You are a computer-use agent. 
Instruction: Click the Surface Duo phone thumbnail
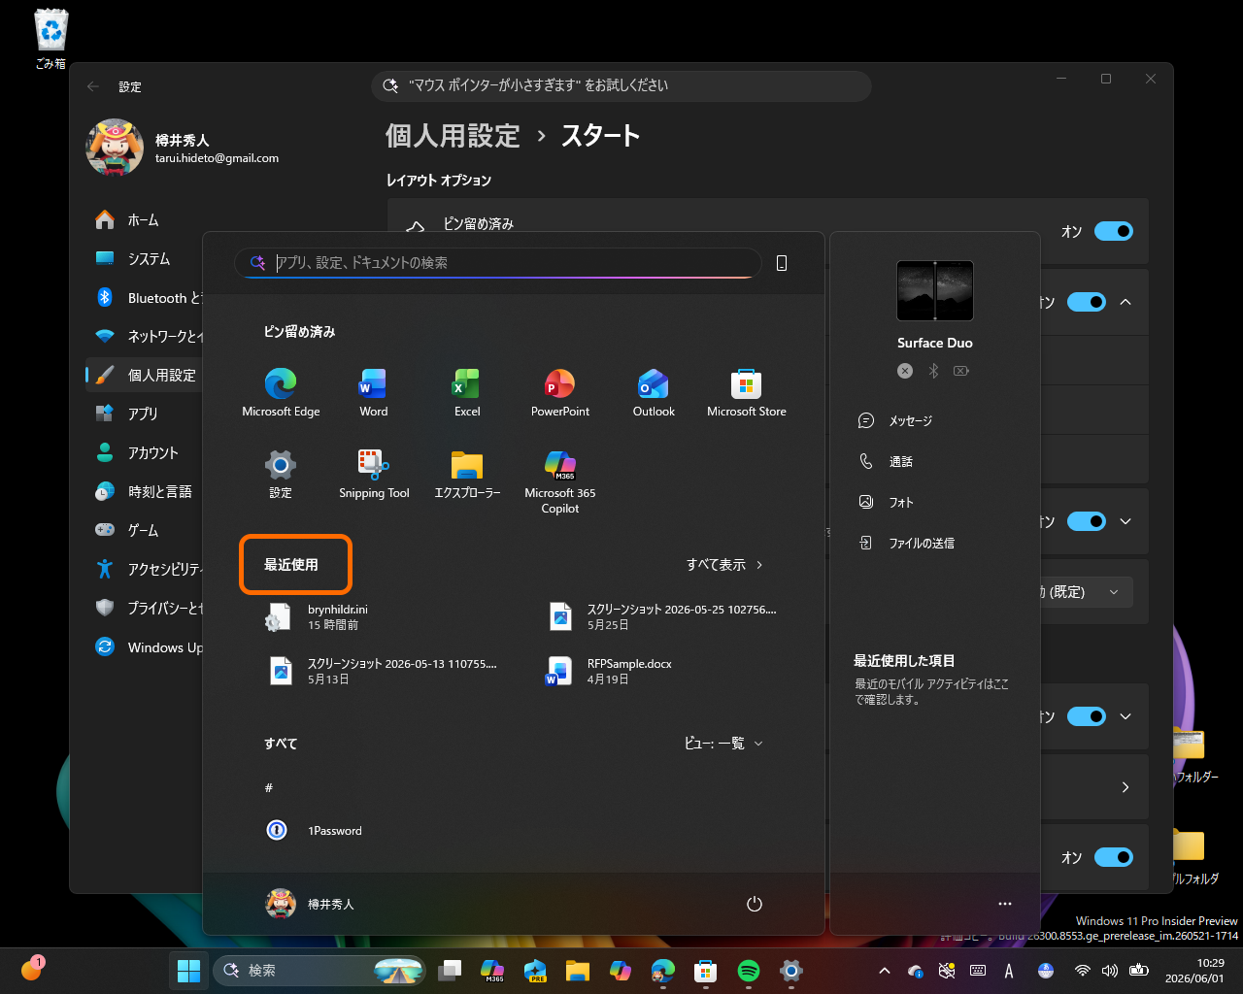click(935, 290)
